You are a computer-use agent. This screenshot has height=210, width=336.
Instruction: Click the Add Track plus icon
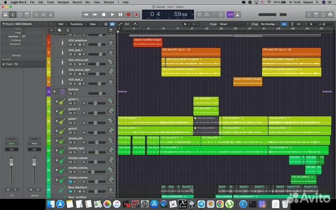(50, 30)
